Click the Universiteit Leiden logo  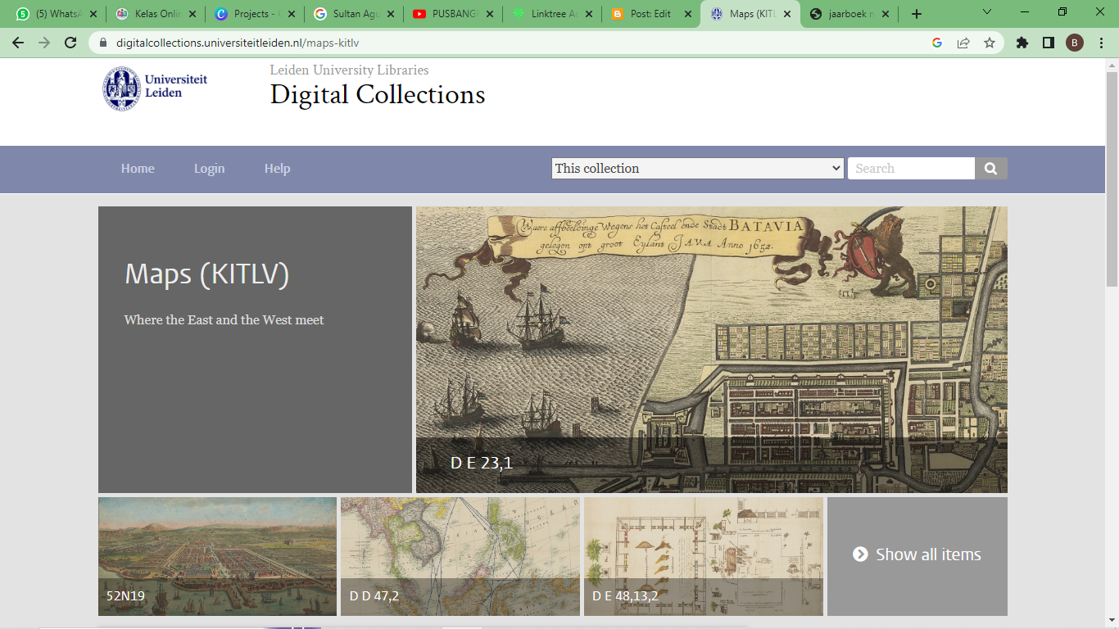(x=156, y=88)
